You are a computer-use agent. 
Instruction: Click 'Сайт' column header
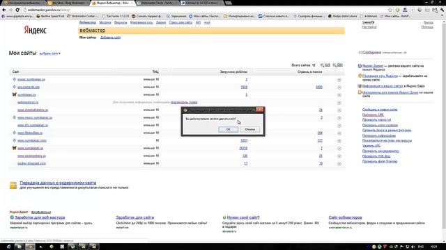point(15,72)
